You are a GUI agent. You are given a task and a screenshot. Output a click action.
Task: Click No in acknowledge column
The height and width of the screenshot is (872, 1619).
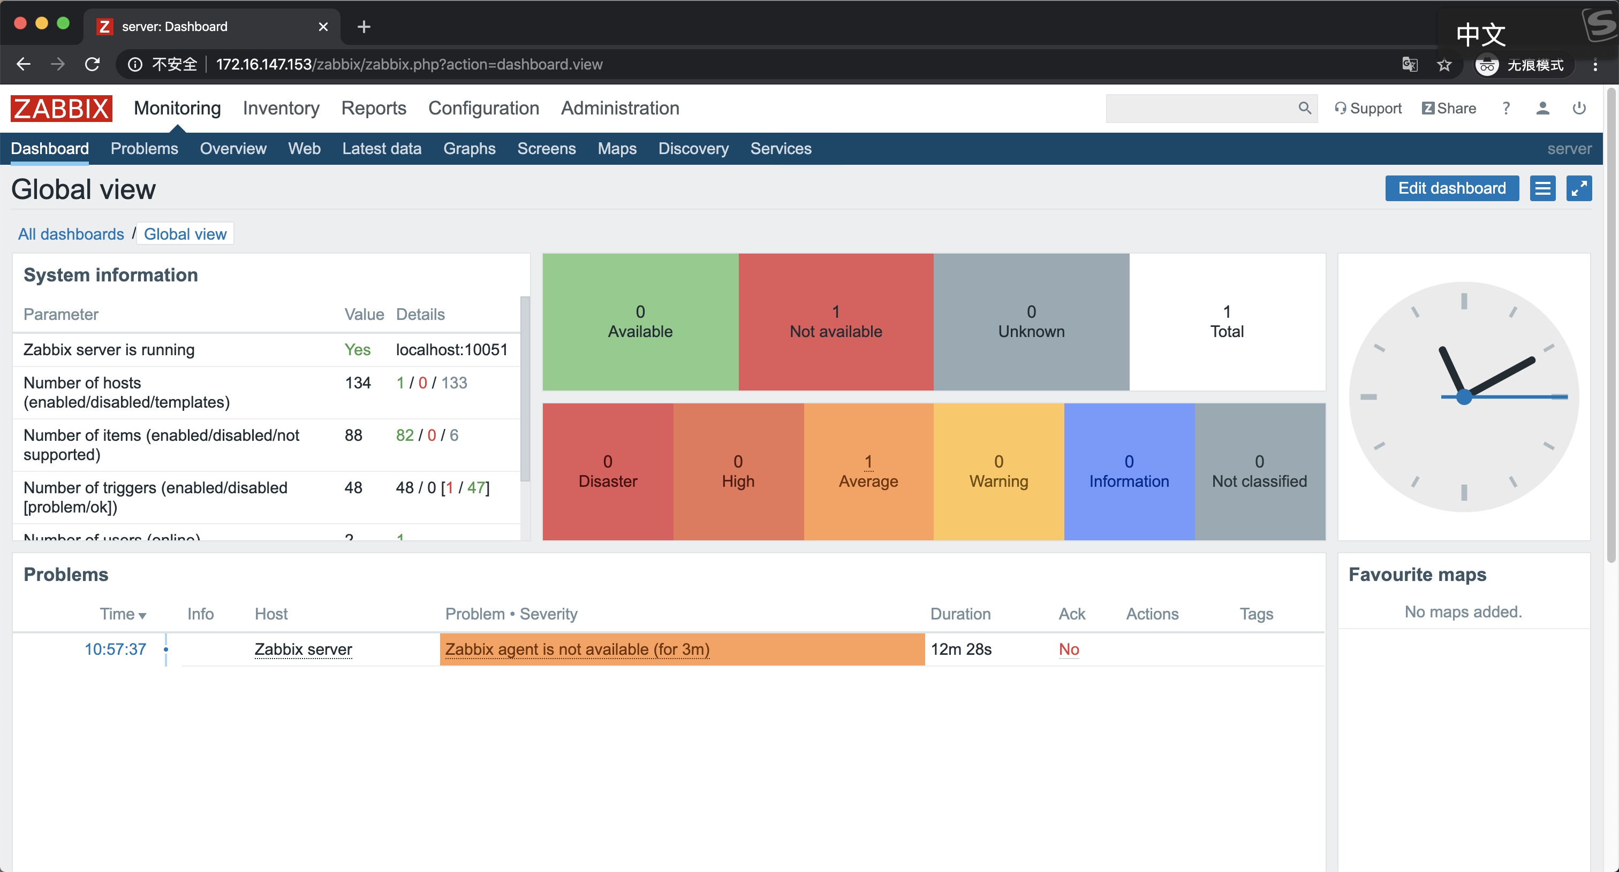pyautogui.click(x=1069, y=648)
